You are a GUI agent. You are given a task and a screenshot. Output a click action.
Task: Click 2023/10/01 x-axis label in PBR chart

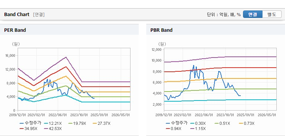pyautogui.click(x=225, y=115)
